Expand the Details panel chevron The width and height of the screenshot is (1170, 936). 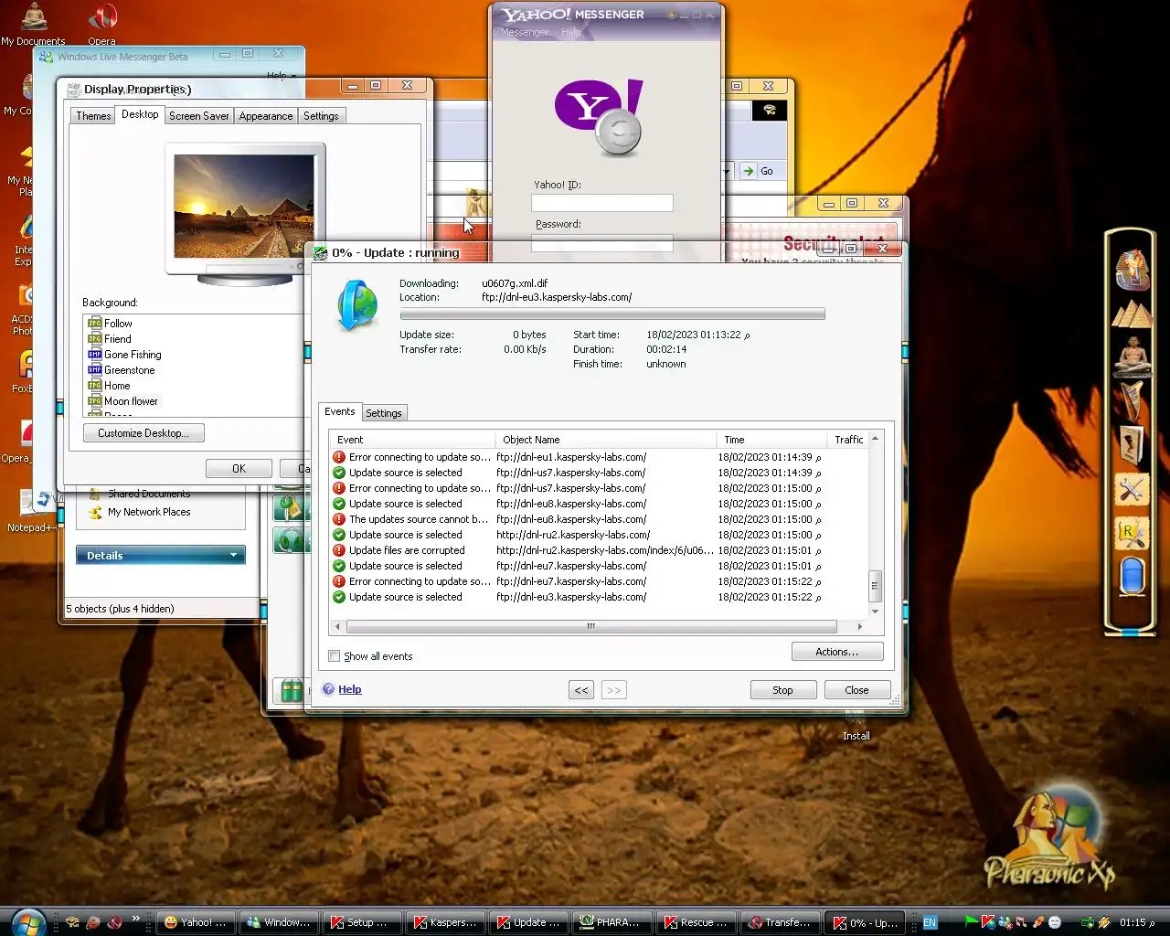(x=233, y=555)
